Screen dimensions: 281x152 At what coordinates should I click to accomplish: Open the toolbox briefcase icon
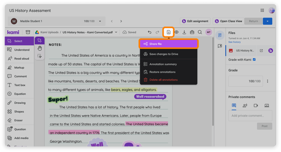pos(192,32)
